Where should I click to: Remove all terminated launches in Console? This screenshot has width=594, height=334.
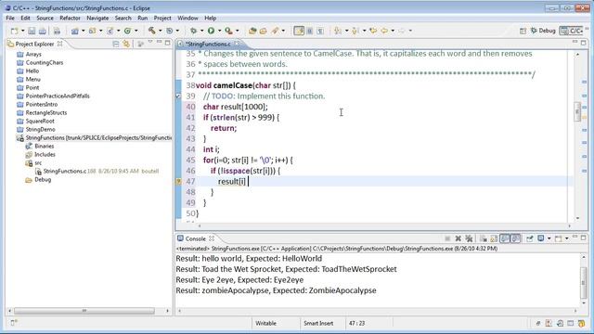click(469, 238)
